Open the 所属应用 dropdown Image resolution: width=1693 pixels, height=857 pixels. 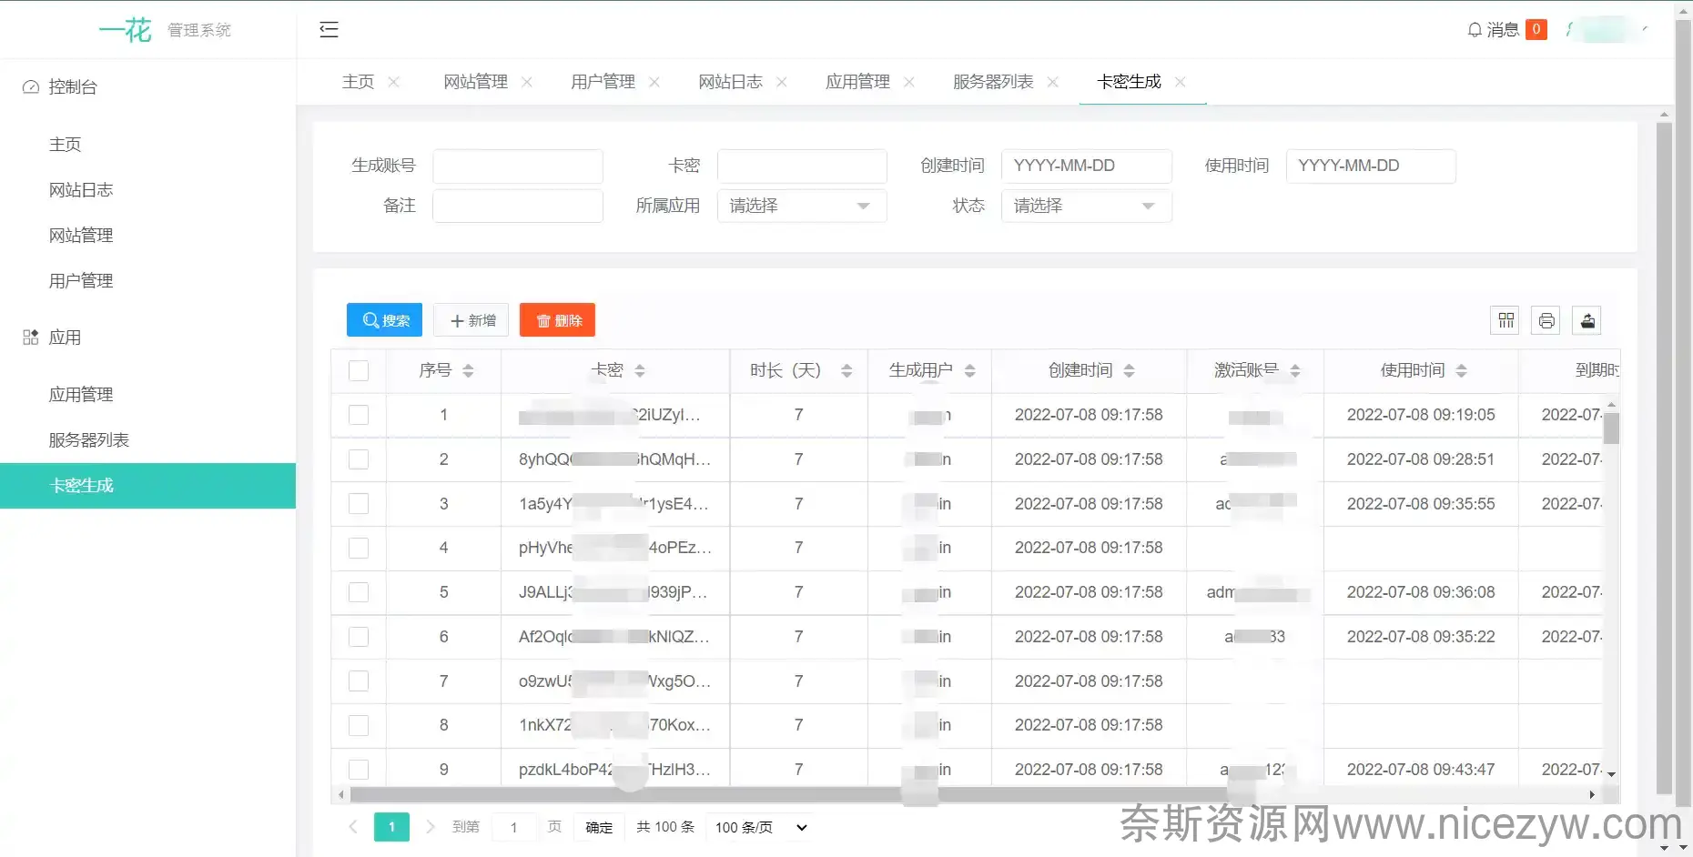(802, 206)
